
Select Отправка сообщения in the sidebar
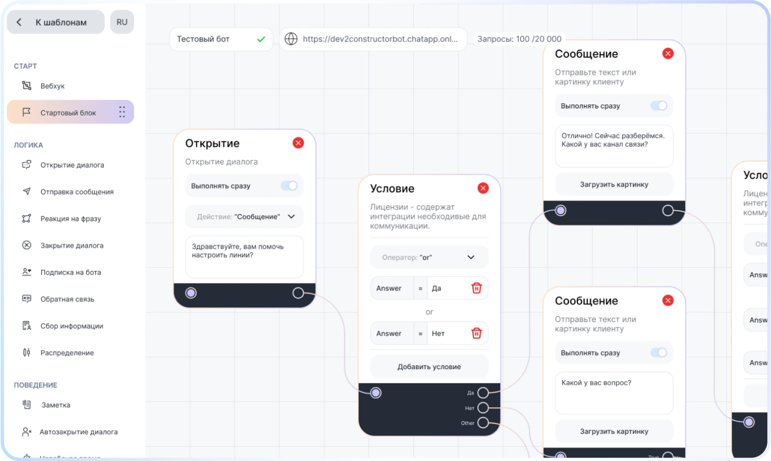click(77, 192)
